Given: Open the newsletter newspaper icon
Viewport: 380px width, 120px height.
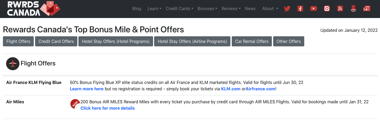Looking at the screenshot, I should [367, 8].
